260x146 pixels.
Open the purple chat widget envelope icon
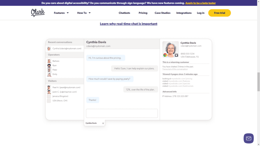(x=249, y=138)
